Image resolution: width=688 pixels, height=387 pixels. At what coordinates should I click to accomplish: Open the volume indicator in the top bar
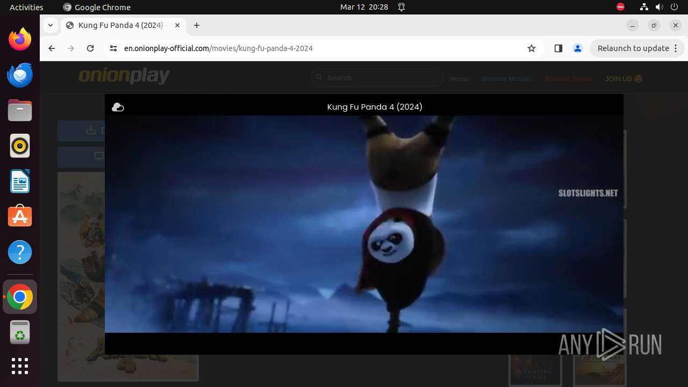tap(660, 7)
